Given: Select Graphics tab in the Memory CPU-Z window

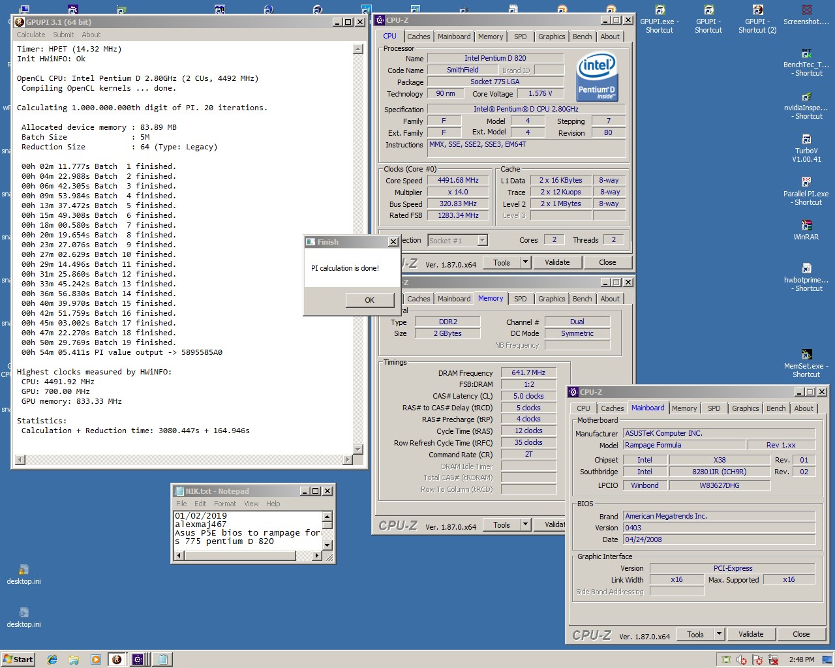Looking at the screenshot, I should (x=552, y=299).
